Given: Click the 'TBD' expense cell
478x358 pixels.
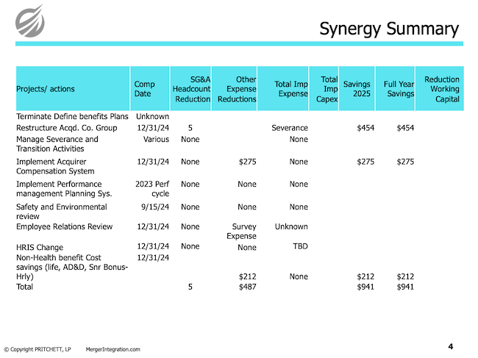Looking at the screenshot, I should (x=300, y=246).
